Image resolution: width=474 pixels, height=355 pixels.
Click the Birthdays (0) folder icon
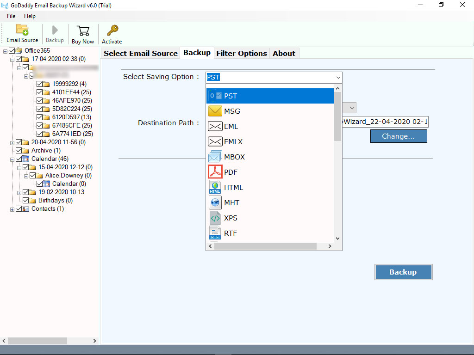coord(32,201)
